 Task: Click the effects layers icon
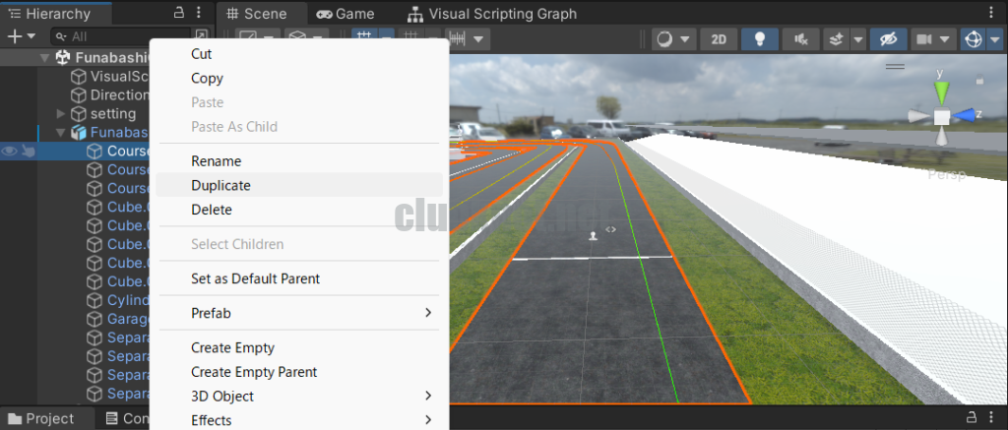pos(837,39)
